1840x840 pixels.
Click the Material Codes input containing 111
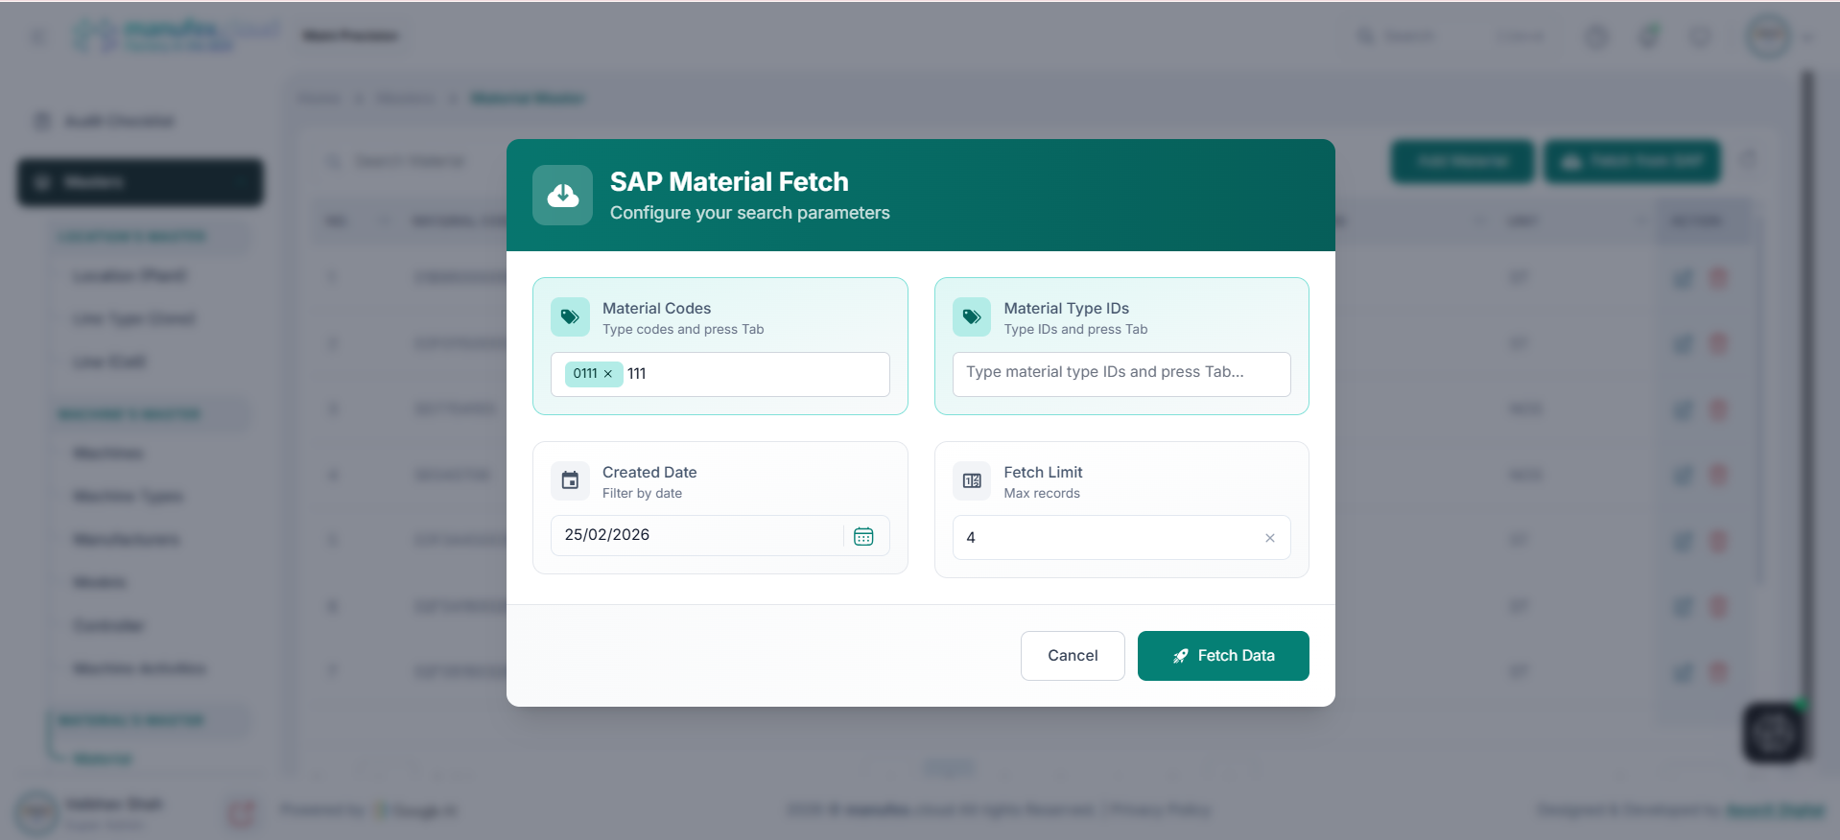[x=720, y=374]
